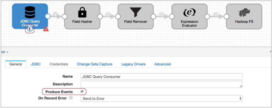272x108 pixels.
Task: Click the On Record Error info icon
Action: tap(71, 98)
